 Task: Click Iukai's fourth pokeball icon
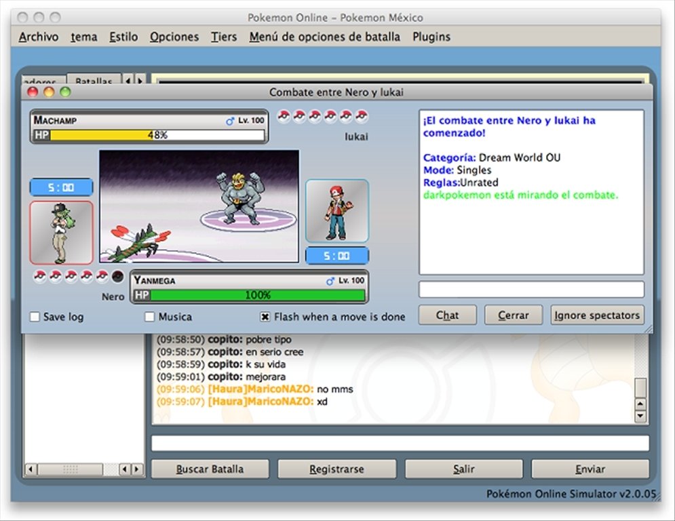click(330, 116)
